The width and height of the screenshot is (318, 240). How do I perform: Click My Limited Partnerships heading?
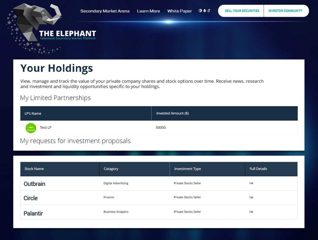56,98
